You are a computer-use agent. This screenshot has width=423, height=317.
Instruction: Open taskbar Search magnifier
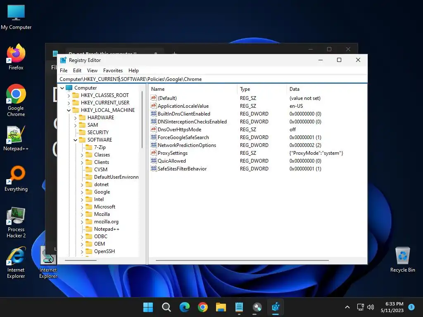pyautogui.click(x=166, y=307)
